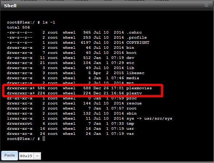Select the boot directory name
214x163 pixels.
[132, 53]
